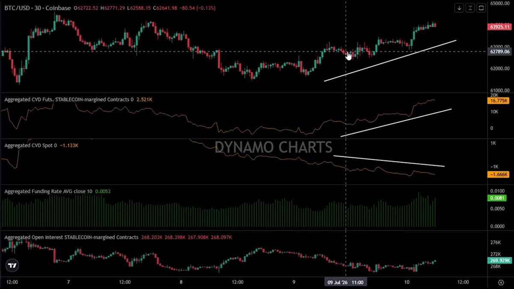Maximize the price pane
This screenshot has width=514, height=289.
(481, 8)
